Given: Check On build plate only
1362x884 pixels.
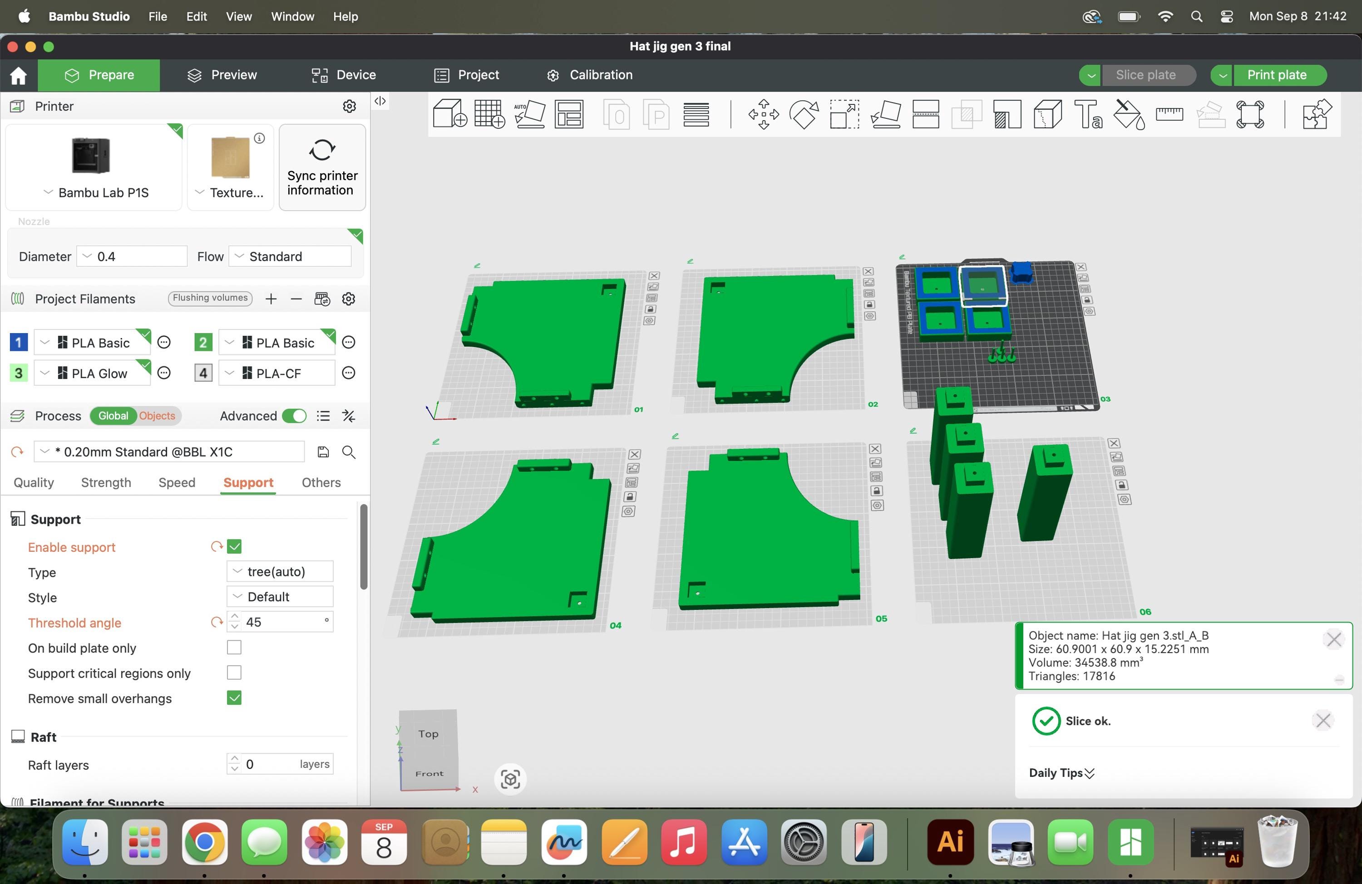Looking at the screenshot, I should (x=234, y=647).
